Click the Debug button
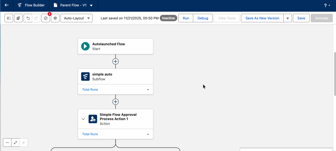The image size is (336, 151). point(203,18)
